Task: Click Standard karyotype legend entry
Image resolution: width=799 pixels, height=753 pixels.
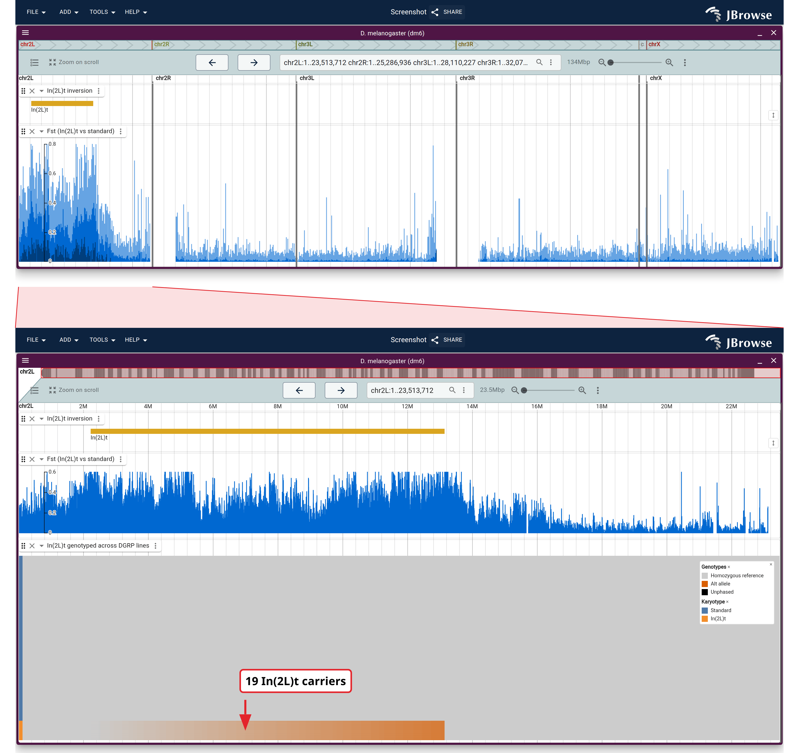Action: 717,610
